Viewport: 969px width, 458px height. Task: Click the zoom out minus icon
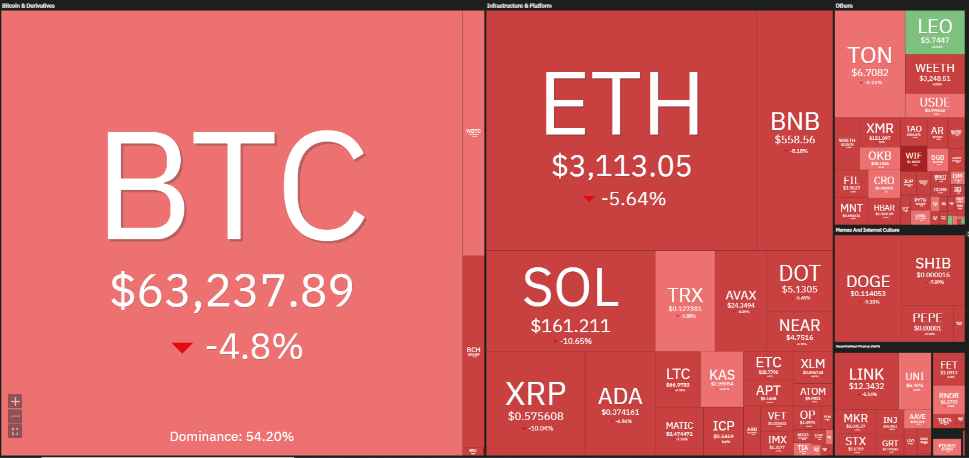15,416
